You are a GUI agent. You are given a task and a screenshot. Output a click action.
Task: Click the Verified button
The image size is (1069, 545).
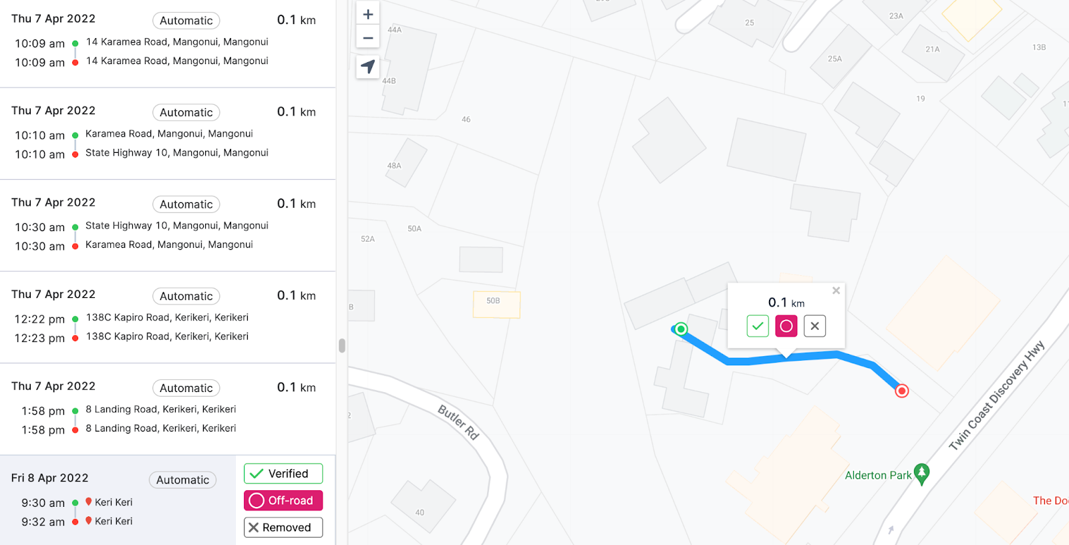pos(283,474)
